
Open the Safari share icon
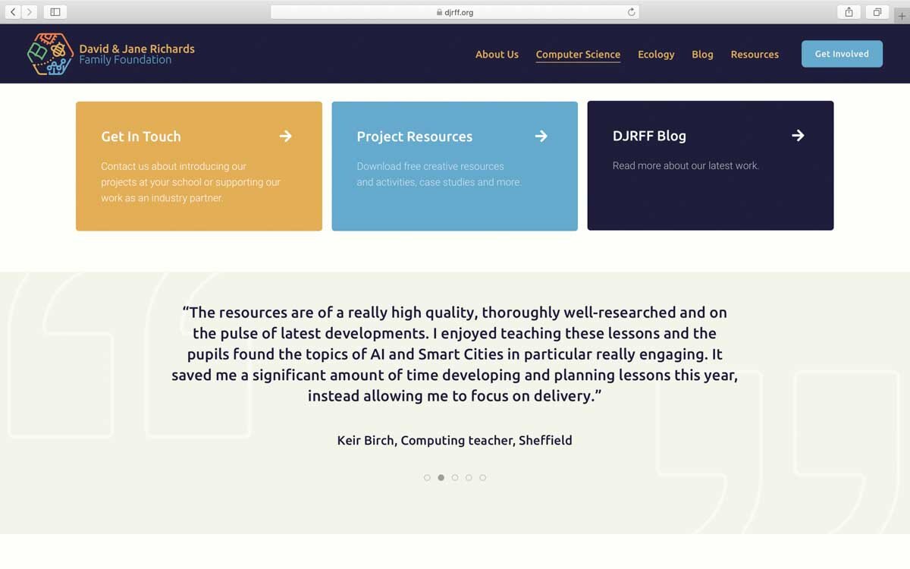point(849,12)
